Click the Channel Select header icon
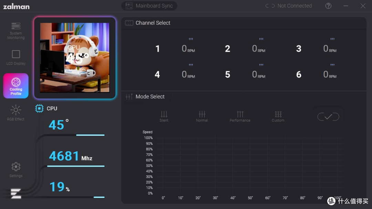This screenshot has width=372, height=209. 129,23
